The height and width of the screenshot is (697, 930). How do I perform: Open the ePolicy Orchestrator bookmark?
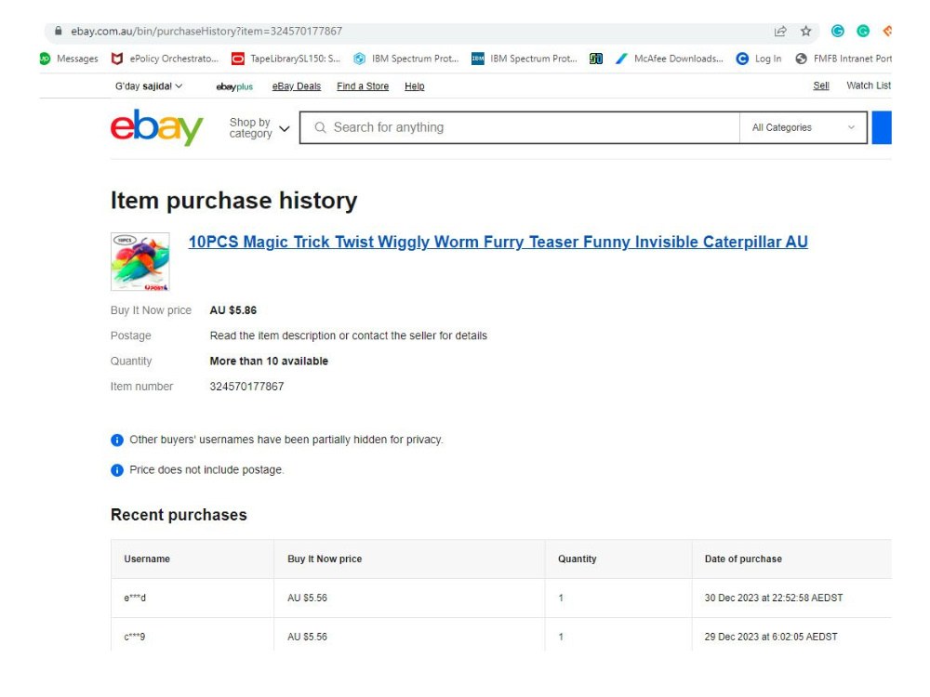[x=166, y=59]
